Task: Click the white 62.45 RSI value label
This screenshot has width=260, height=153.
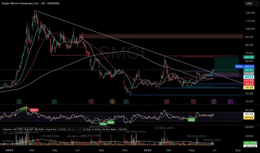Action: tap(249, 114)
